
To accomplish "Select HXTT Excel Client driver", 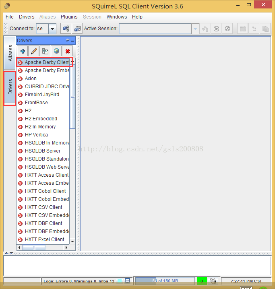I will coord(43,239).
